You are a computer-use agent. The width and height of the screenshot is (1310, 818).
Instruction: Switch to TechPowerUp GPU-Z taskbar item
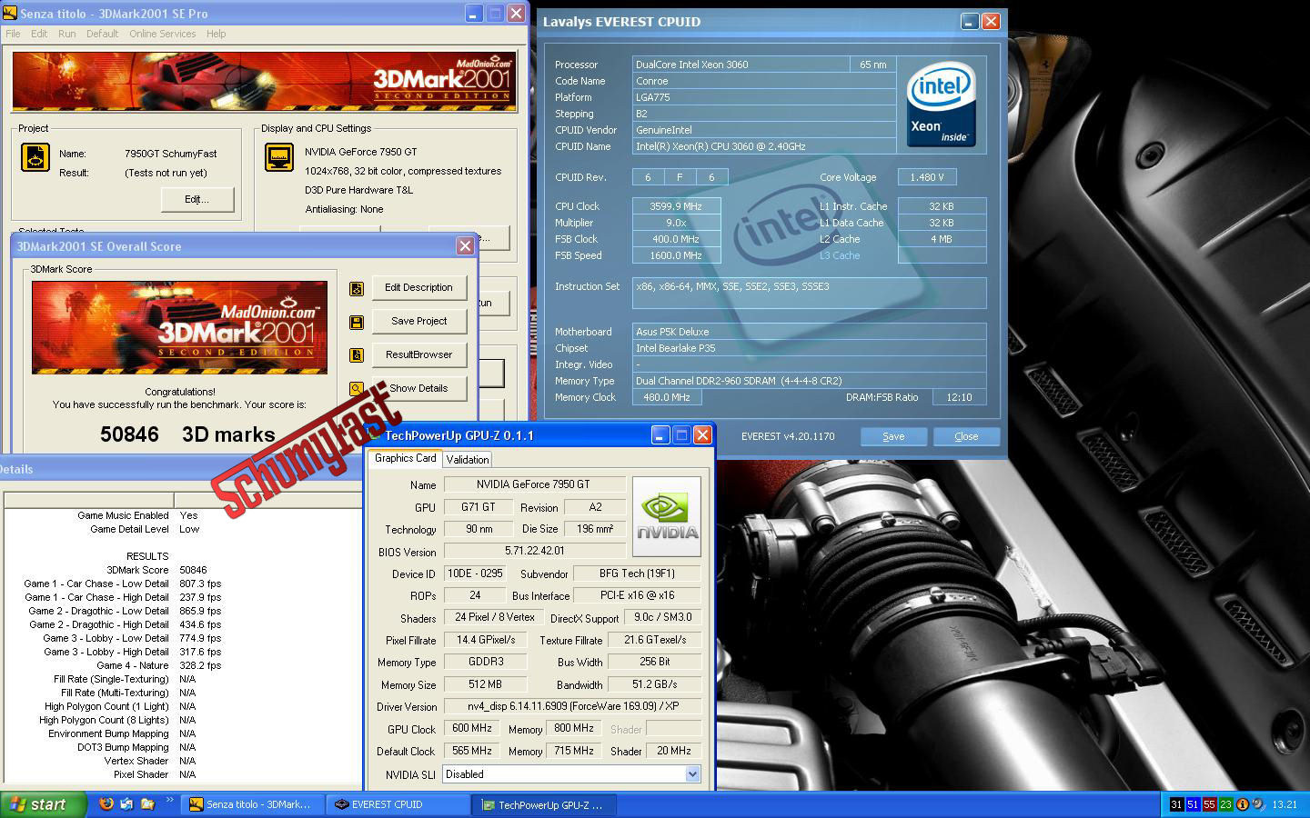pyautogui.click(x=544, y=804)
